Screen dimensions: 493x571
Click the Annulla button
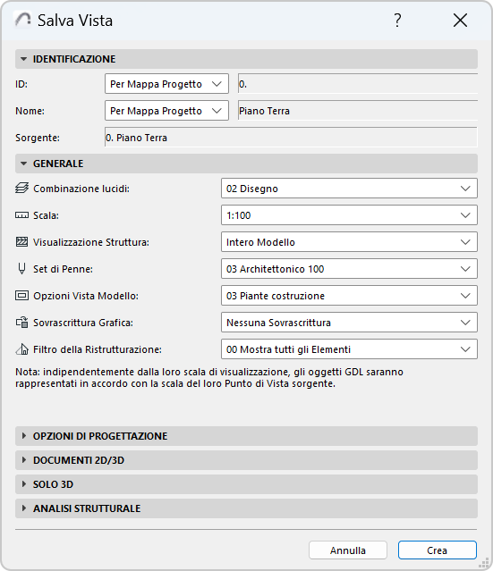pyautogui.click(x=348, y=550)
